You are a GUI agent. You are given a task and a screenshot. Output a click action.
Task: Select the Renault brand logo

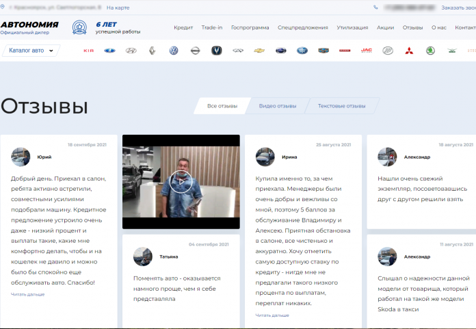[153, 51]
